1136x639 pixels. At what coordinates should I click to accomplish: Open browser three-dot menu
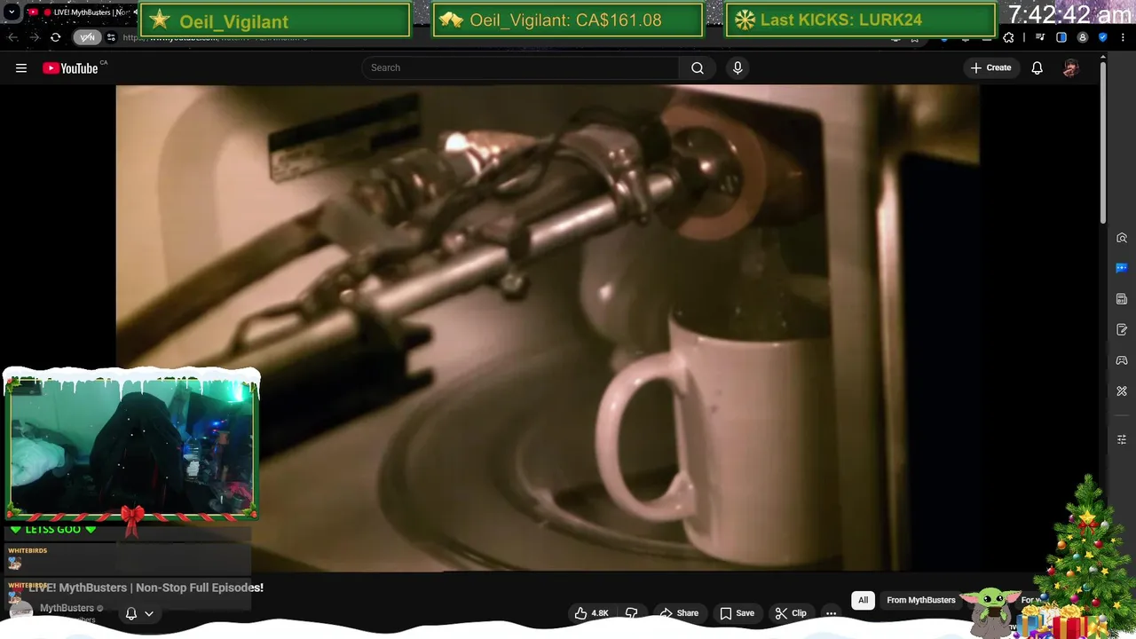point(1123,37)
